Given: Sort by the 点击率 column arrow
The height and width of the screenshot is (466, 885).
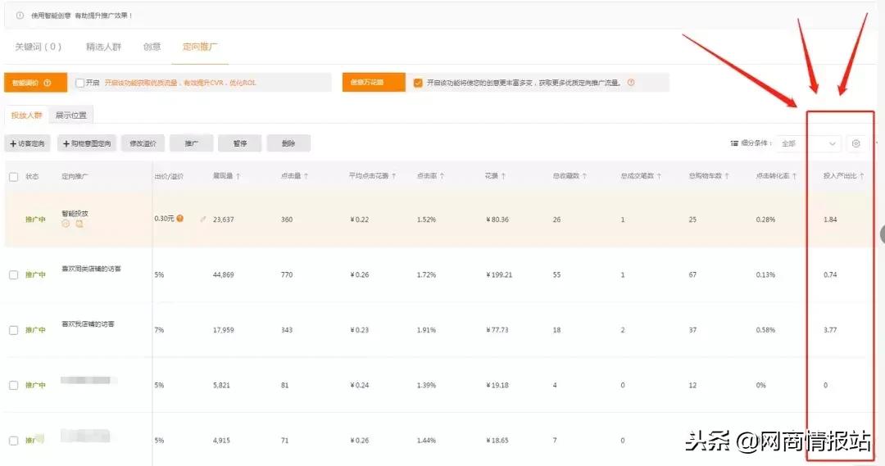Looking at the screenshot, I should coord(442,177).
